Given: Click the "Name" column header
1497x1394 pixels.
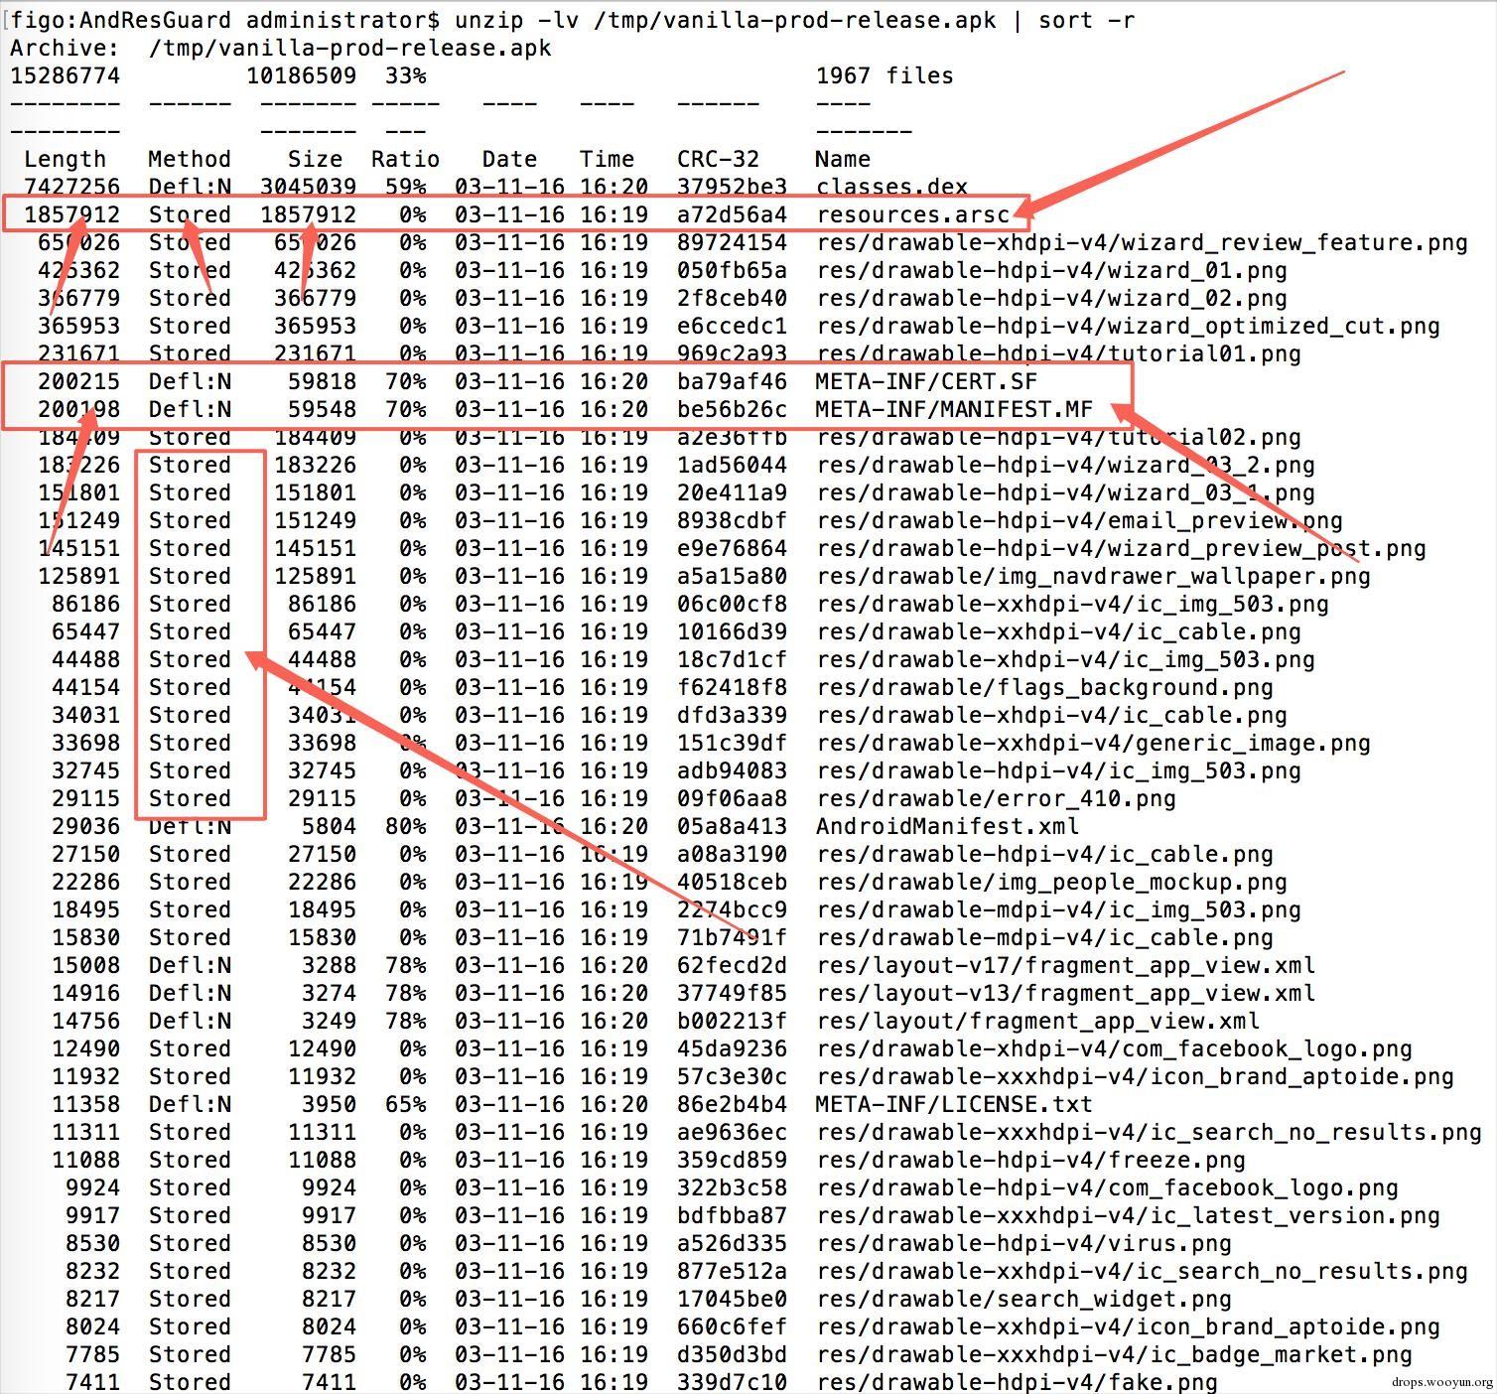Looking at the screenshot, I should (843, 159).
